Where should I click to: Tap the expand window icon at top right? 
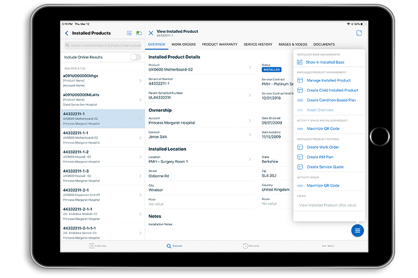coord(359,33)
